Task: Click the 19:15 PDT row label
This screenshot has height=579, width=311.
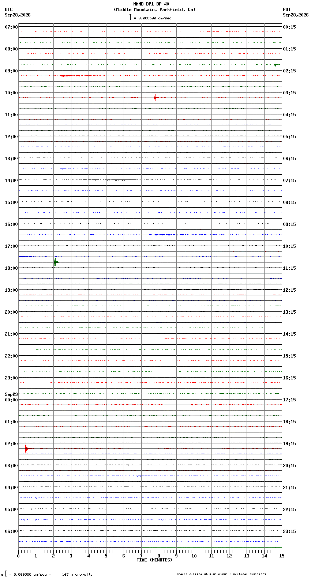Action: (289, 444)
